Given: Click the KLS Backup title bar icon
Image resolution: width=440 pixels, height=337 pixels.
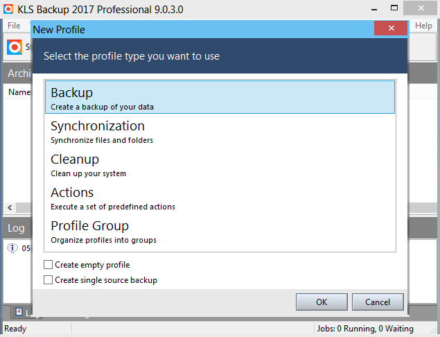Looking at the screenshot, I should (8, 9).
